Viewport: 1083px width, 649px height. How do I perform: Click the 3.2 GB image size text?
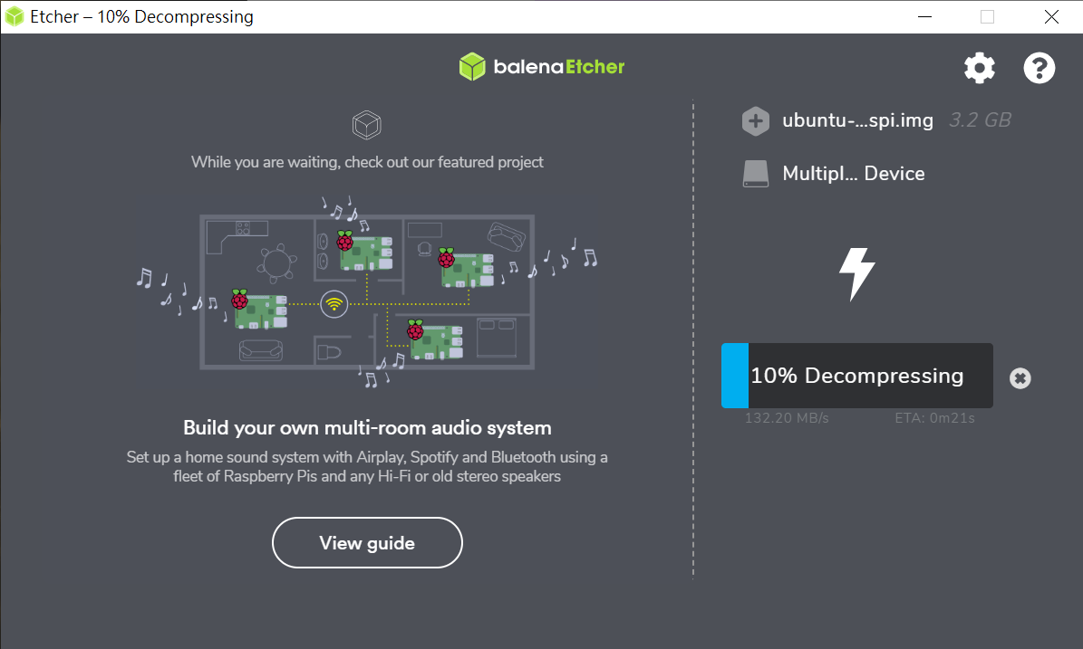pos(979,120)
